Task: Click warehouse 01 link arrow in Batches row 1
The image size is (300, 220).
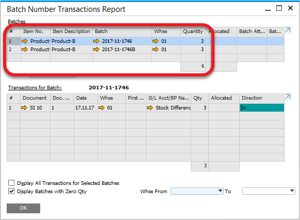Action: (x=156, y=41)
